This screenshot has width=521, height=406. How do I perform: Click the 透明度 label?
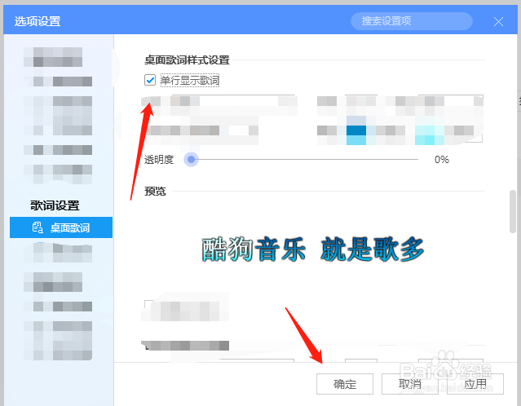click(x=159, y=160)
